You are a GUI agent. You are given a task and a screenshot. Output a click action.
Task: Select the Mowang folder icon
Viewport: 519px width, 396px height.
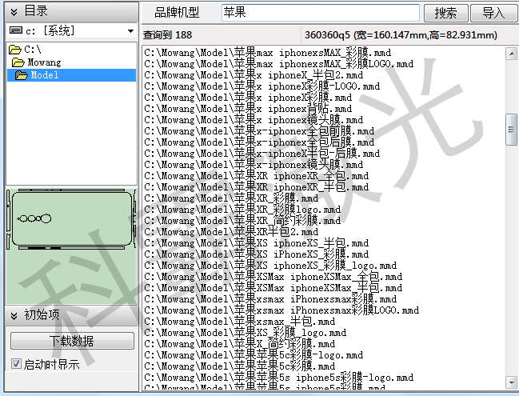[18, 62]
